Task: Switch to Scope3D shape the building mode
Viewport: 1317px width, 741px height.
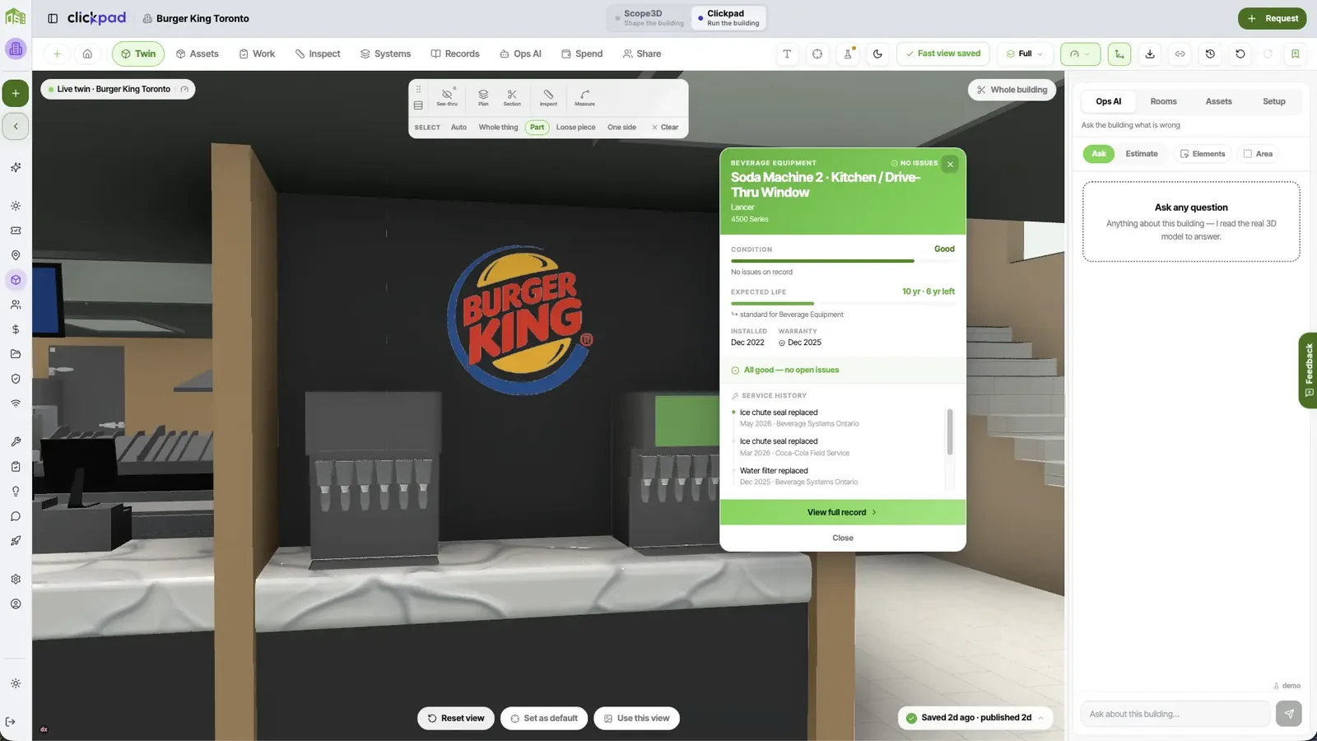Action: coord(649,18)
